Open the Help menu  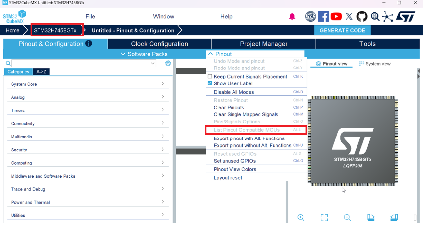226,17
